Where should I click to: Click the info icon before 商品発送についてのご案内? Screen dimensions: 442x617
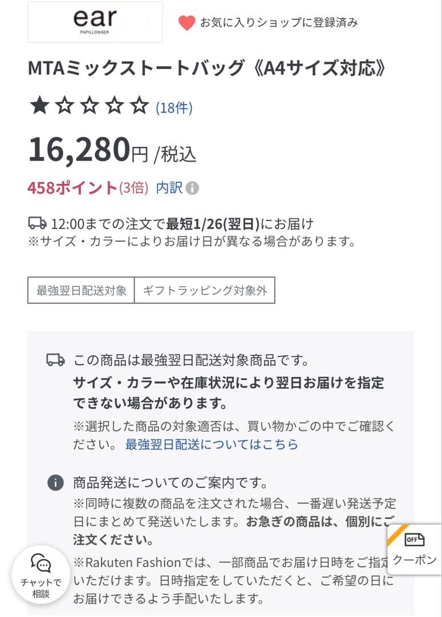tap(55, 483)
